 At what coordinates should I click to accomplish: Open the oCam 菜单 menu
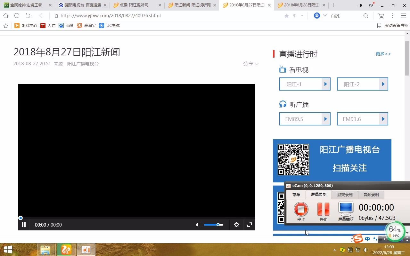tap(296, 195)
